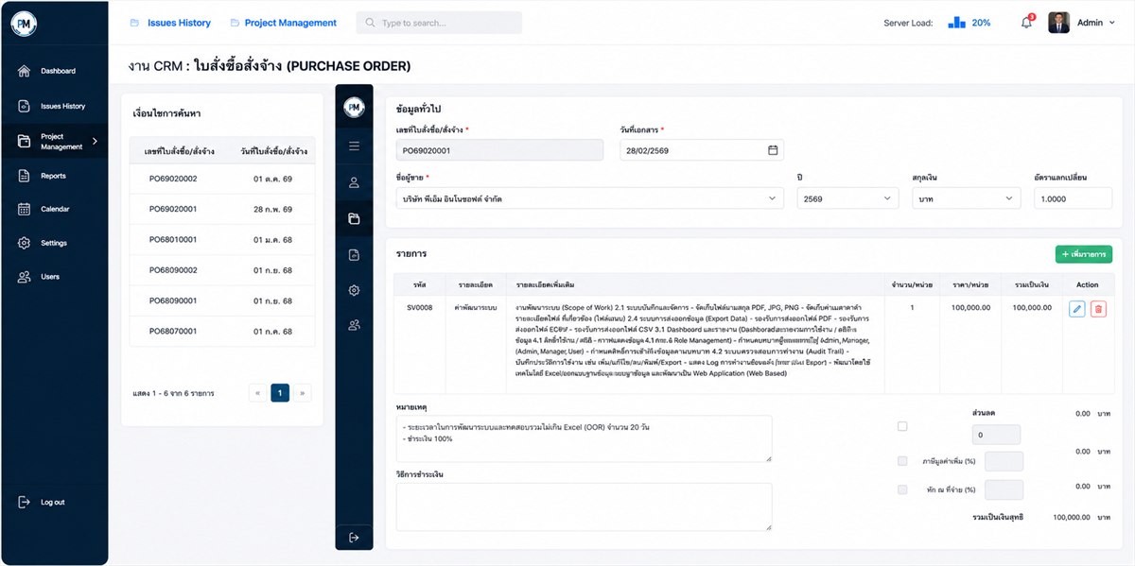Open the Dashboard home icon
This screenshot has width=1135, height=566.
[25, 71]
